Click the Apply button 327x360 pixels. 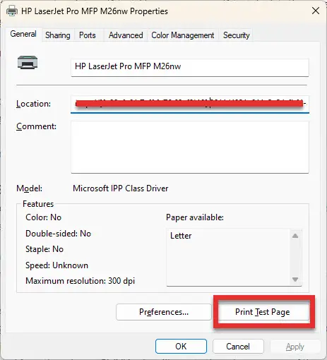(295, 347)
